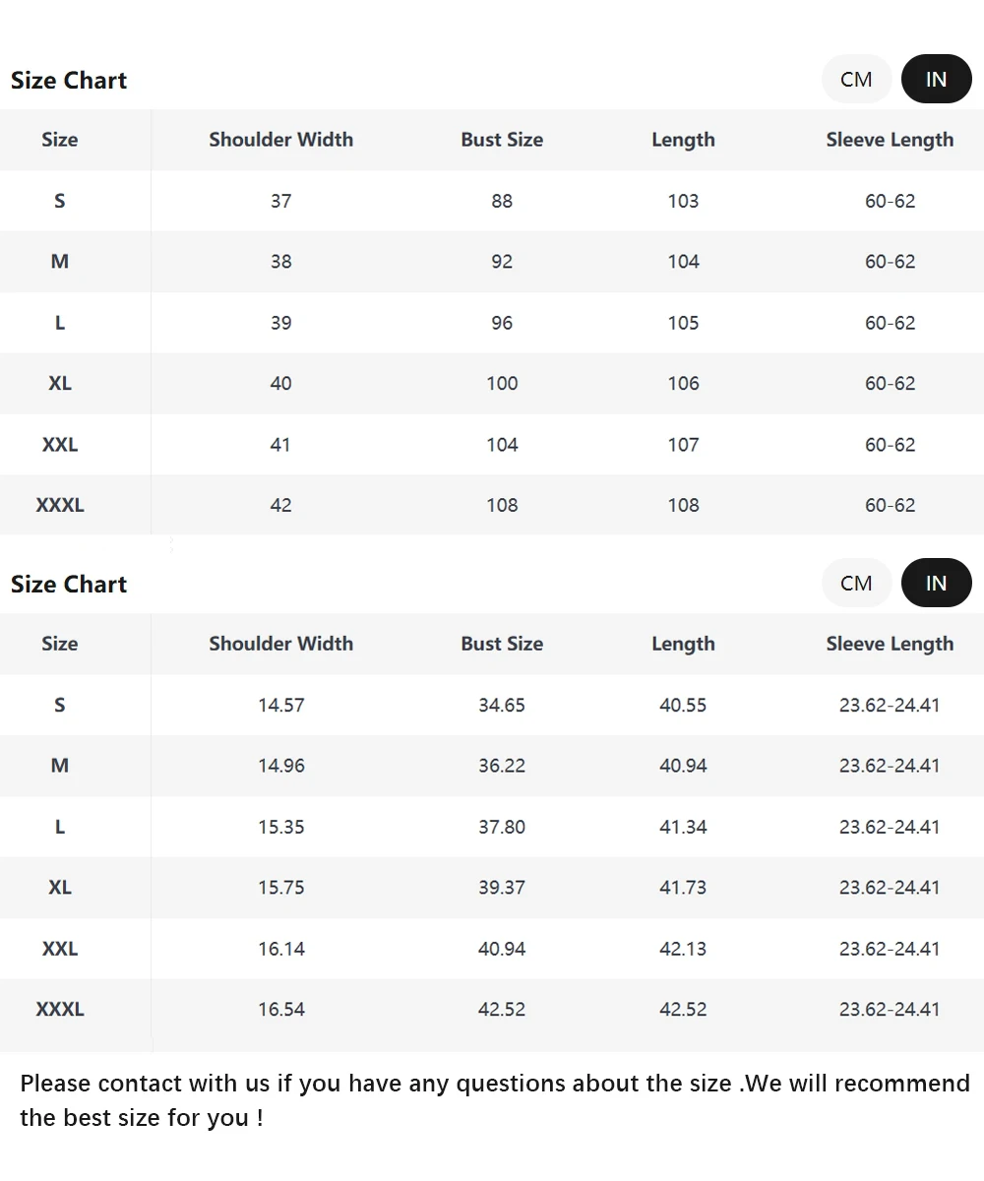Viewport: 984px width, 1181px height.
Task: Select the S row label in inch chart
Action: [60, 705]
